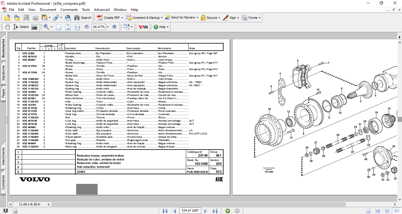The image size is (402, 214).
Task: Click the Yahoo search toolbar icon
Action: 143,27
